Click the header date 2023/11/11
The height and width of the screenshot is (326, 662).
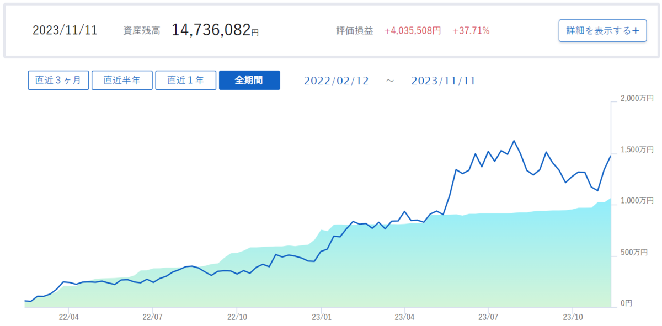click(x=65, y=30)
